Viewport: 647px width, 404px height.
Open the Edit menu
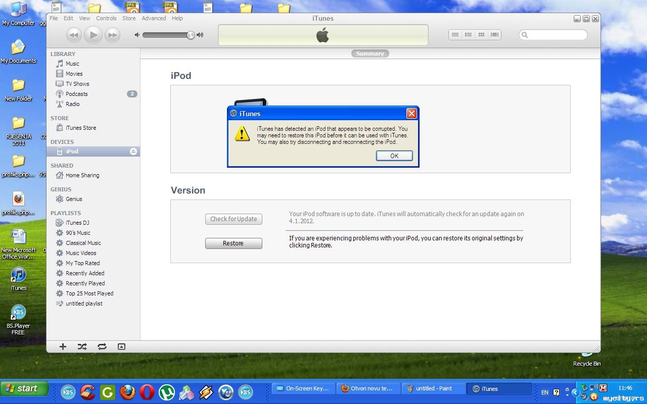click(x=68, y=18)
